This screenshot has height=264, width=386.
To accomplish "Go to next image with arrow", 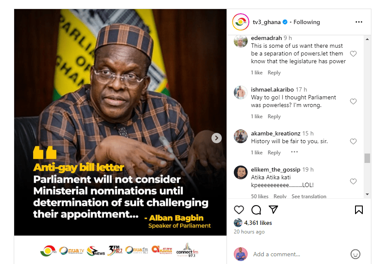I will pyautogui.click(x=216, y=138).
